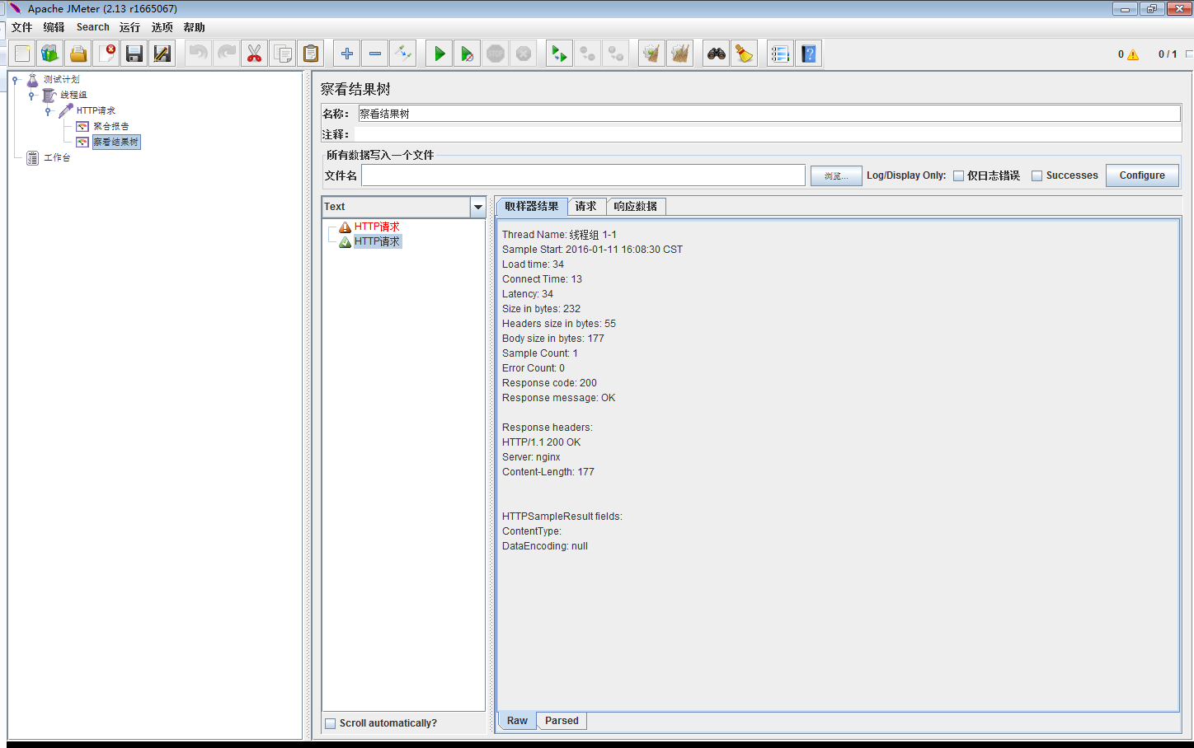Open the Text renderer dropdown

pos(477,207)
